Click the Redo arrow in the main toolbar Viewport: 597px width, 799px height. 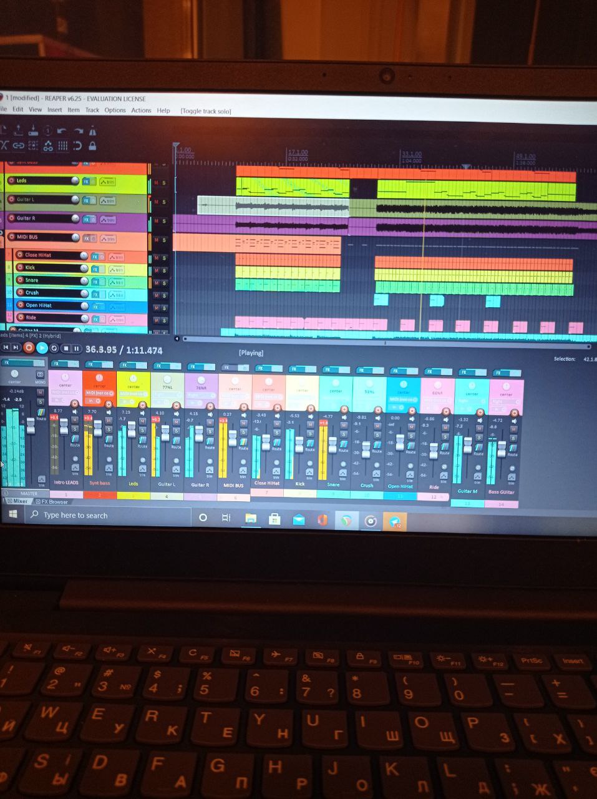click(x=79, y=131)
